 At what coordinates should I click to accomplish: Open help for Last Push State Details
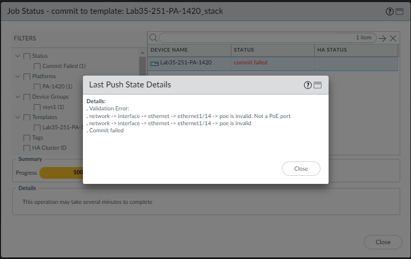(x=308, y=85)
